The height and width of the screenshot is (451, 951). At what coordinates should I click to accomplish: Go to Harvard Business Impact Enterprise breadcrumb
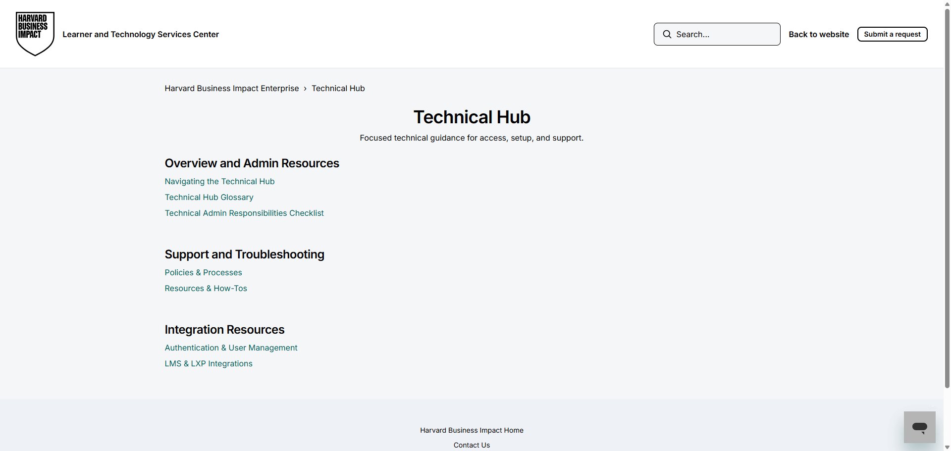click(x=231, y=88)
